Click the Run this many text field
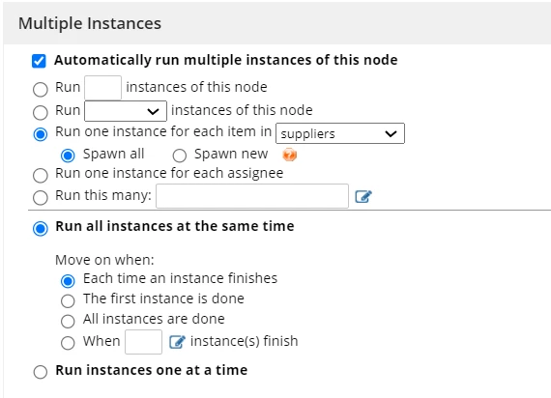Screen dimensions: 551x398 click(252, 196)
